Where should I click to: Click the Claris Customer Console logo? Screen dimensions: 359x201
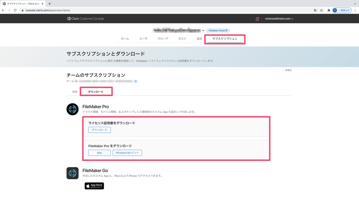[85, 19]
